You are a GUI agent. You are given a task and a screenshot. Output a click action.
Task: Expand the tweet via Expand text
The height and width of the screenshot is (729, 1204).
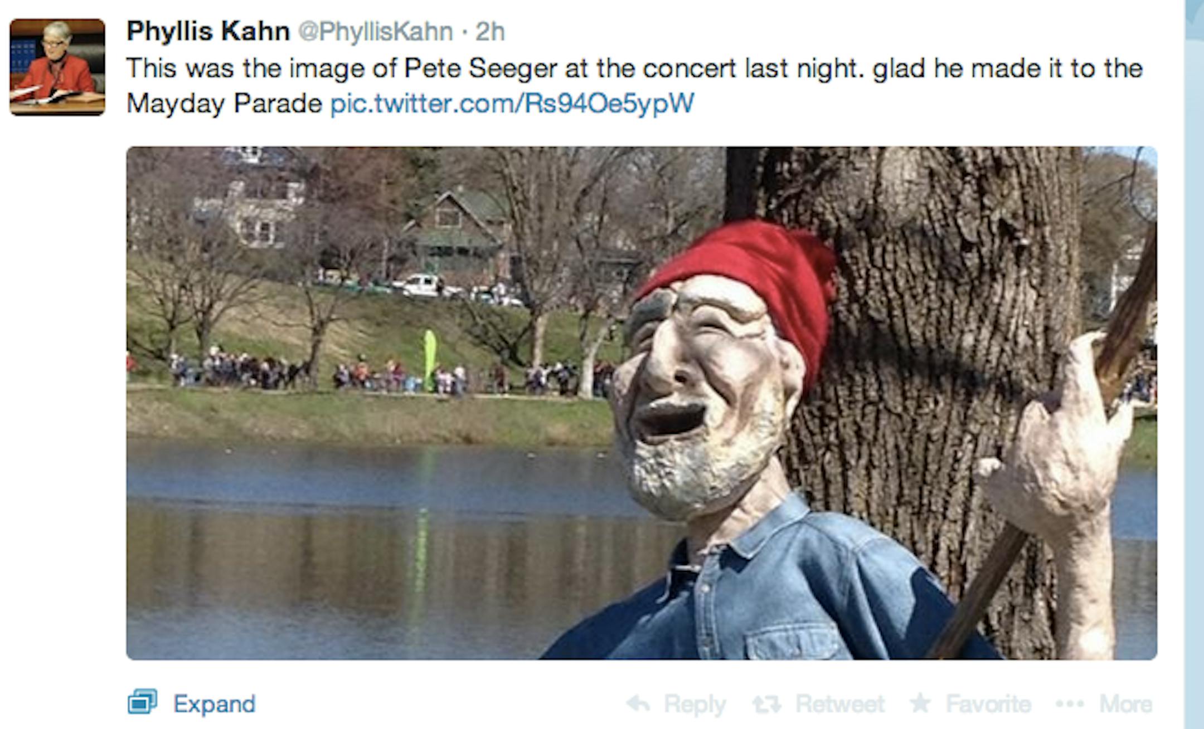[x=214, y=704]
